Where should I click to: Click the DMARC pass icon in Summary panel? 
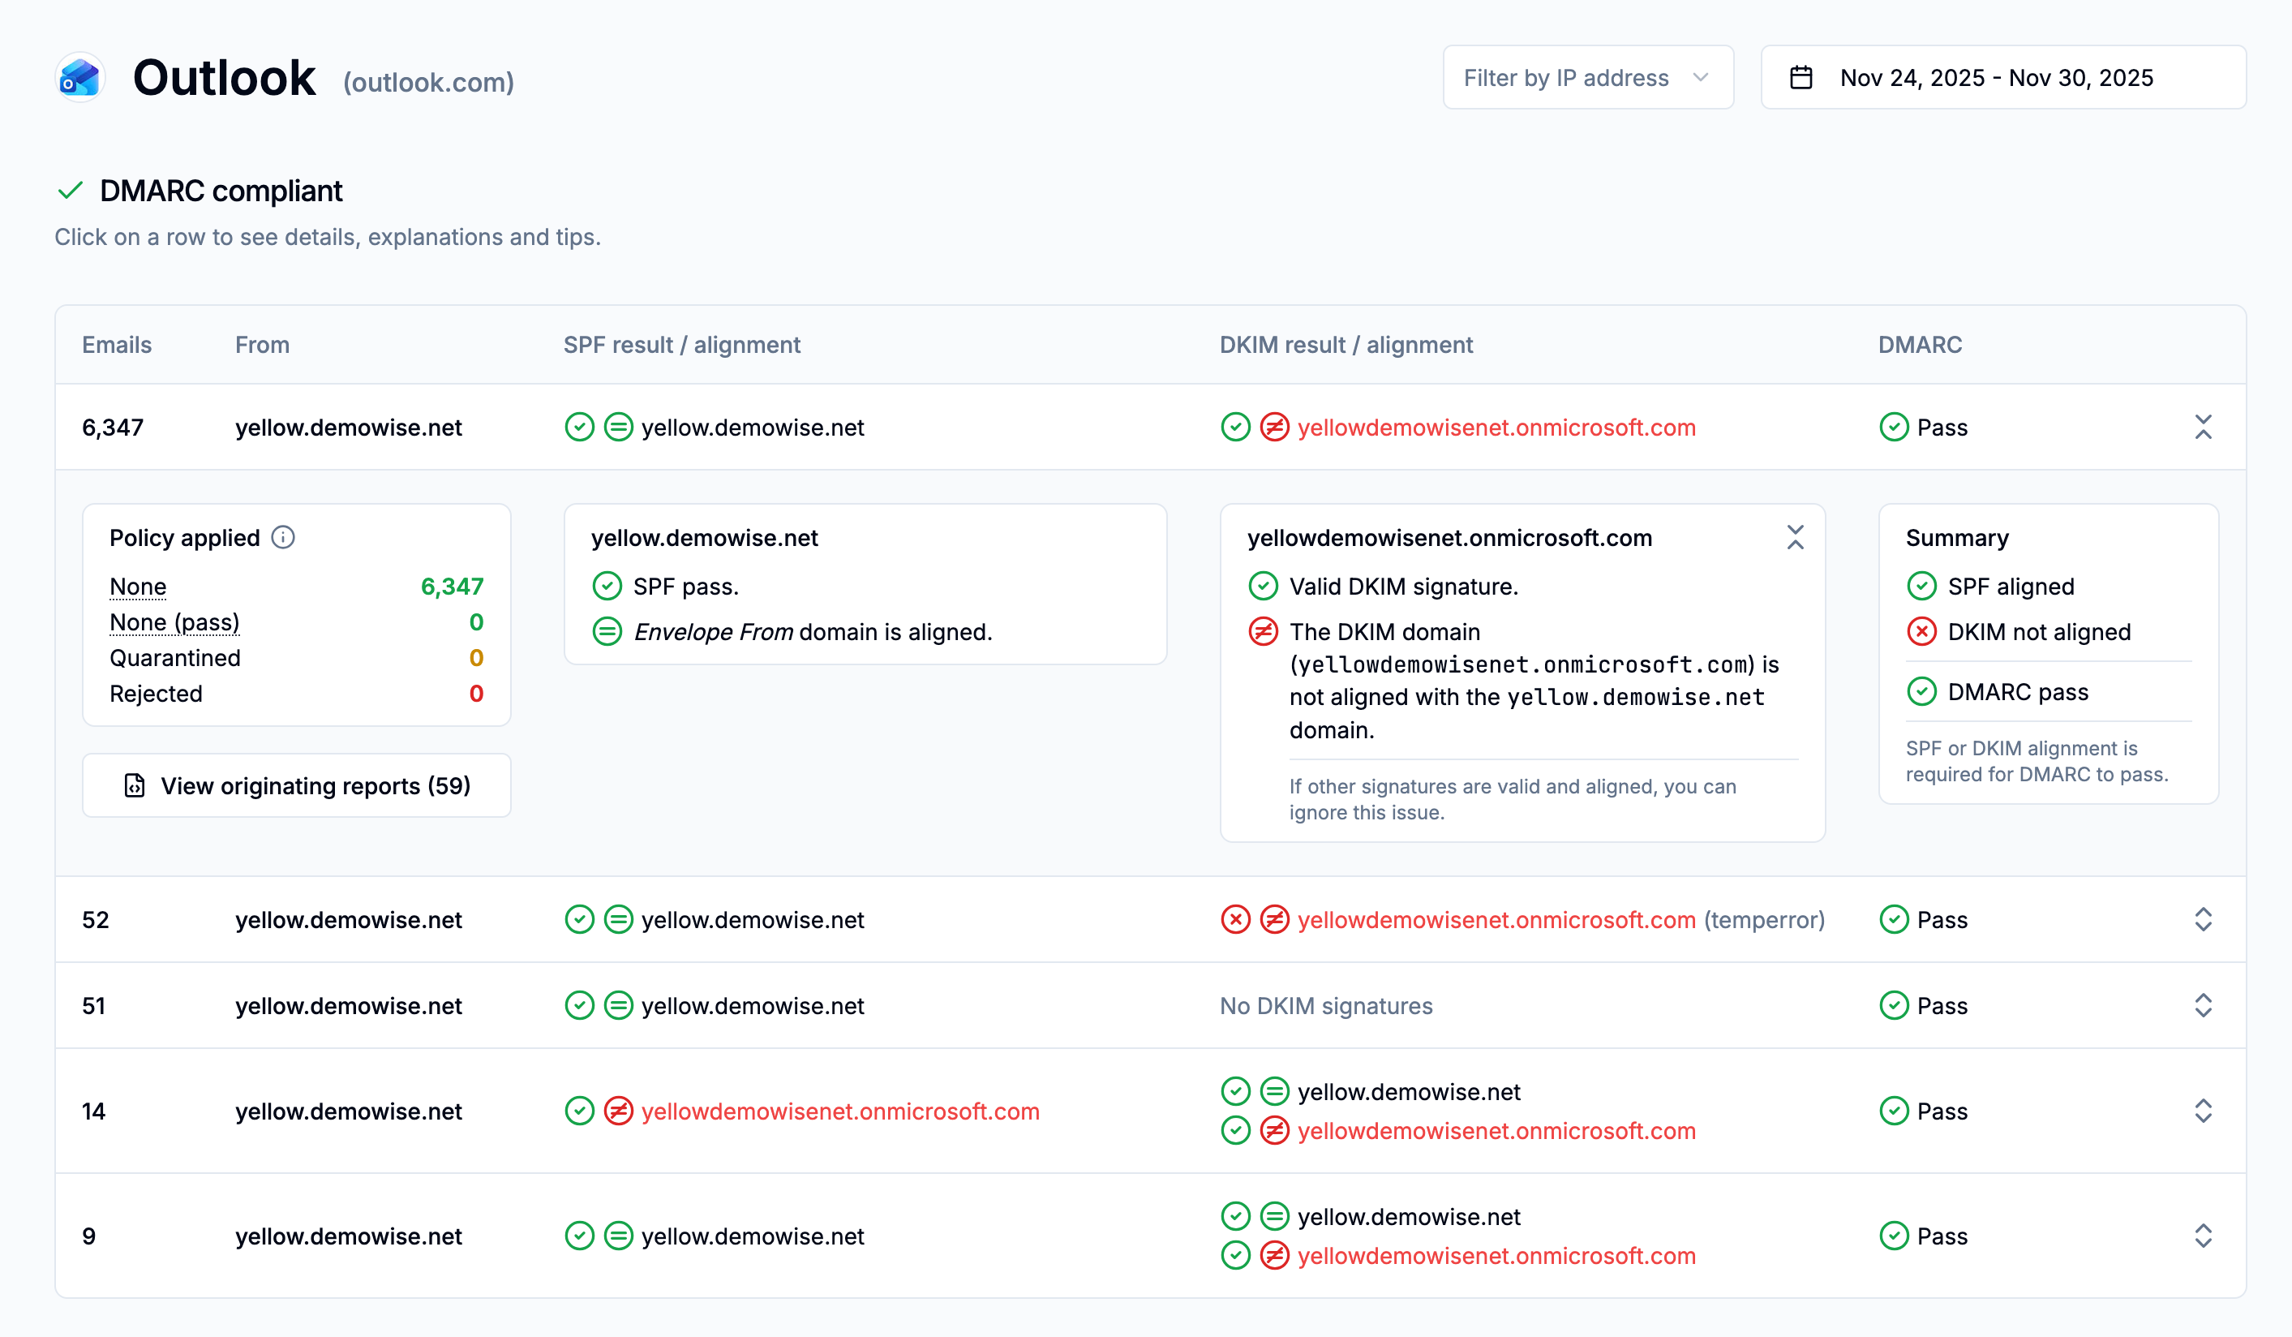pyautogui.click(x=1922, y=691)
